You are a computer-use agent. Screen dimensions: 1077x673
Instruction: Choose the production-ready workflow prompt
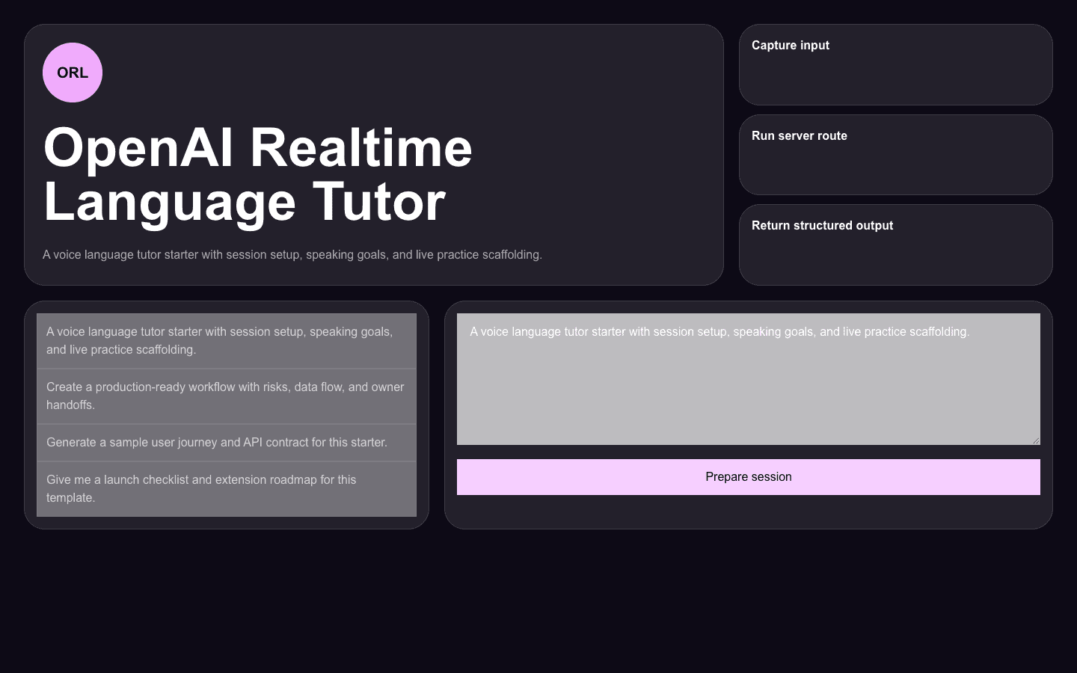point(227,396)
